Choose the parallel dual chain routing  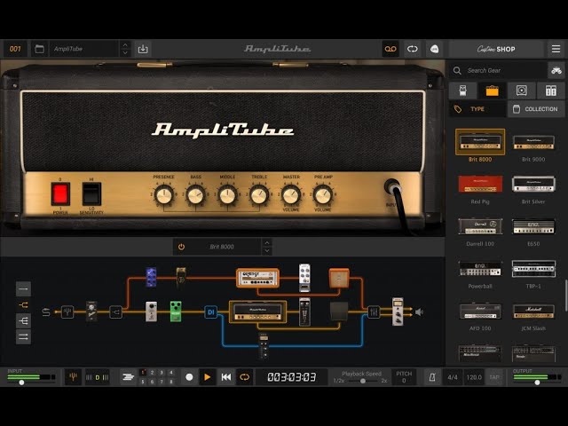[x=23, y=336]
